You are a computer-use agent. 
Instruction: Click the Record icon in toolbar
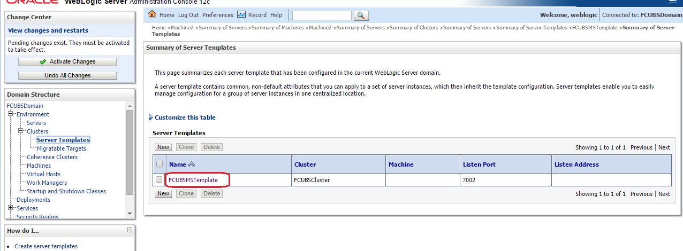(241, 14)
